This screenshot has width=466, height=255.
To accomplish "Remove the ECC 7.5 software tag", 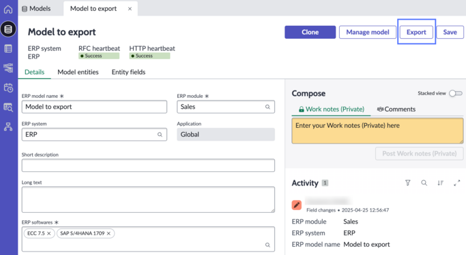I will click(x=49, y=233).
